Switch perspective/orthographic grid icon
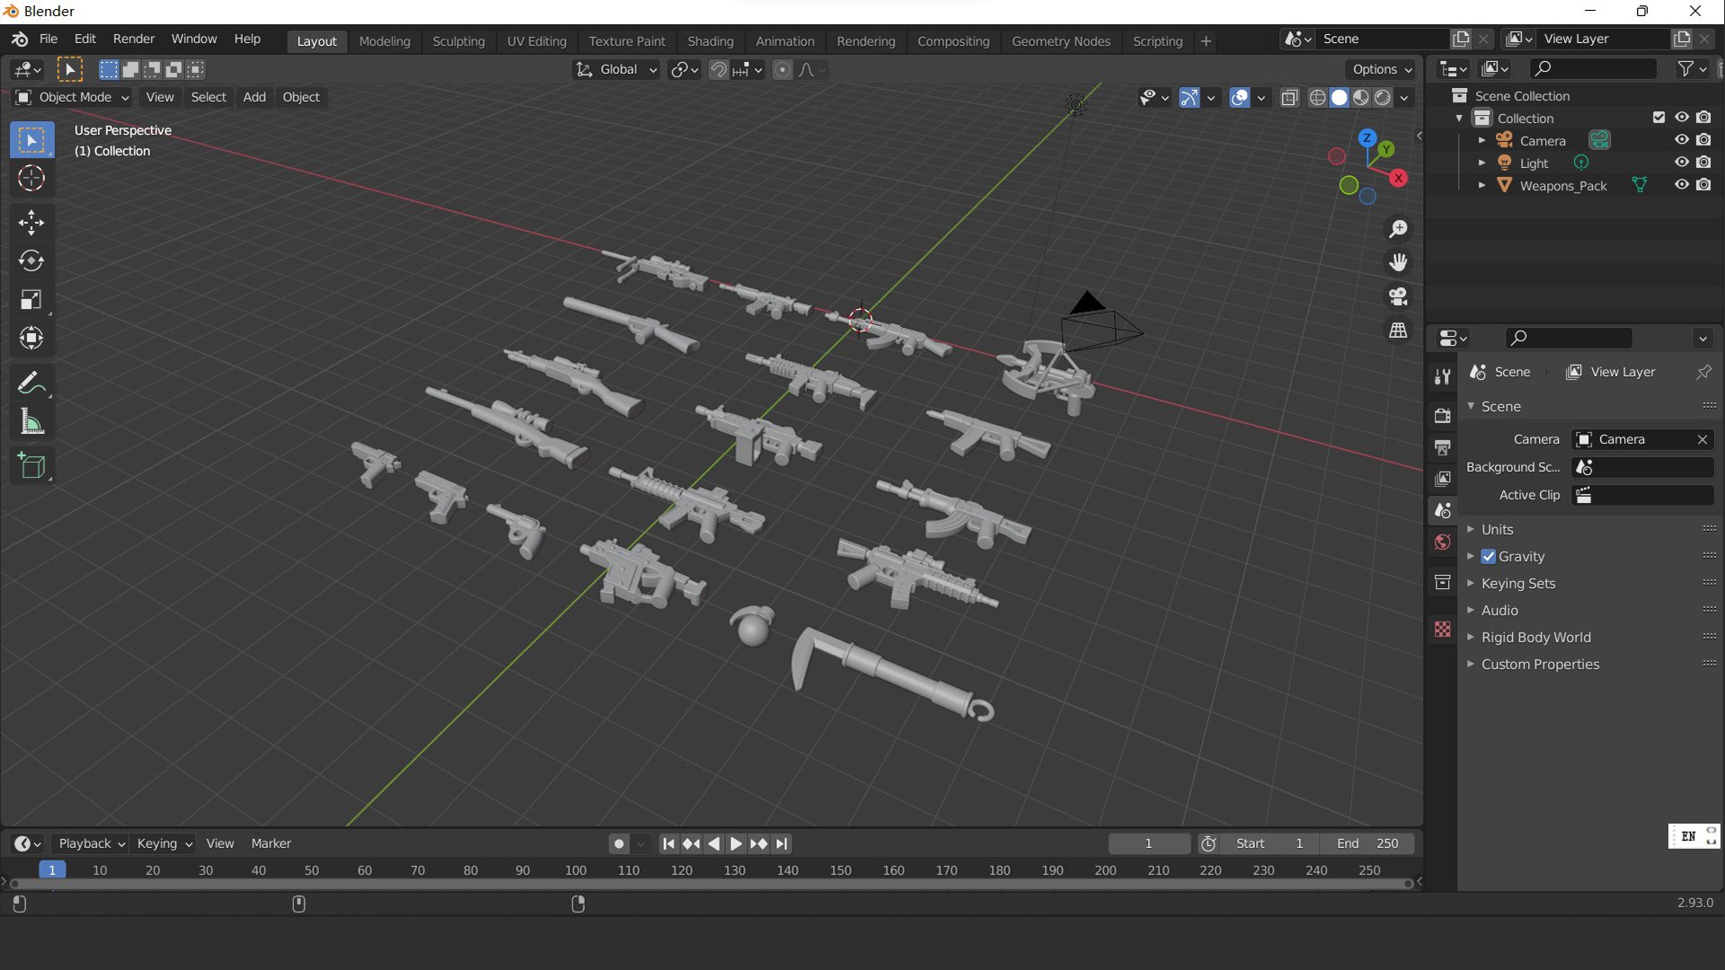Viewport: 1725px width, 970px height. tap(1398, 331)
